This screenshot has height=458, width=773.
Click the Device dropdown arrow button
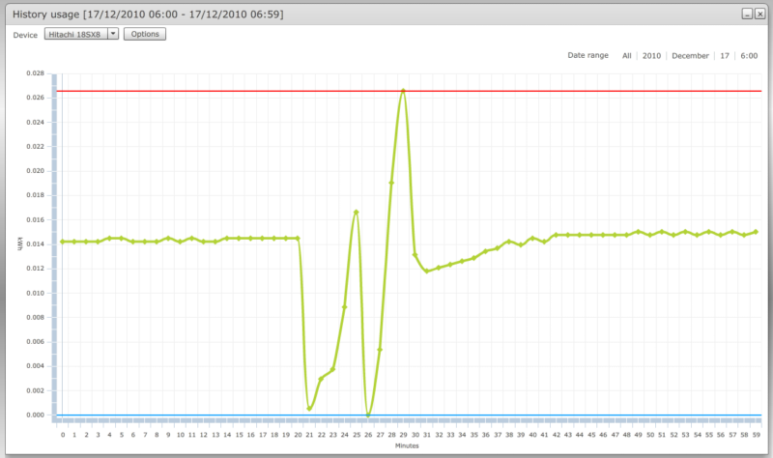pos(113,34)
